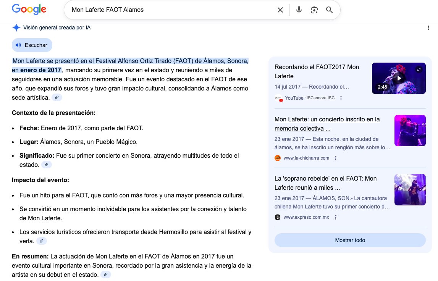Open three-dot menu beside expreso.com.mx
The height and width of the screenshot is (281, 438).
pyautogui.click(x=336, y=217)
